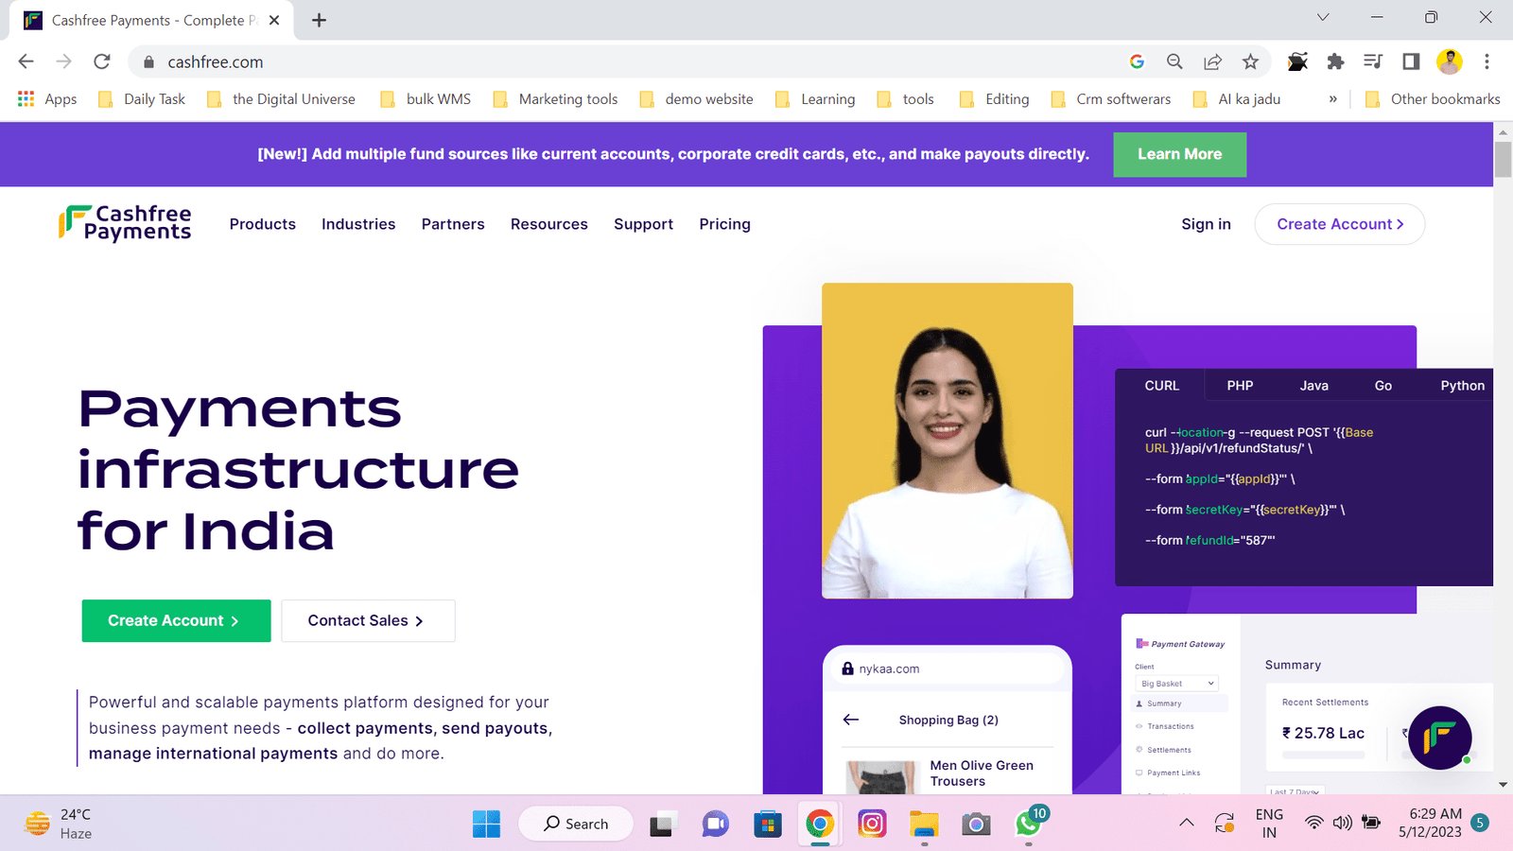
Task: Toggle the browser side panel icon
Action: (1411, 61)
